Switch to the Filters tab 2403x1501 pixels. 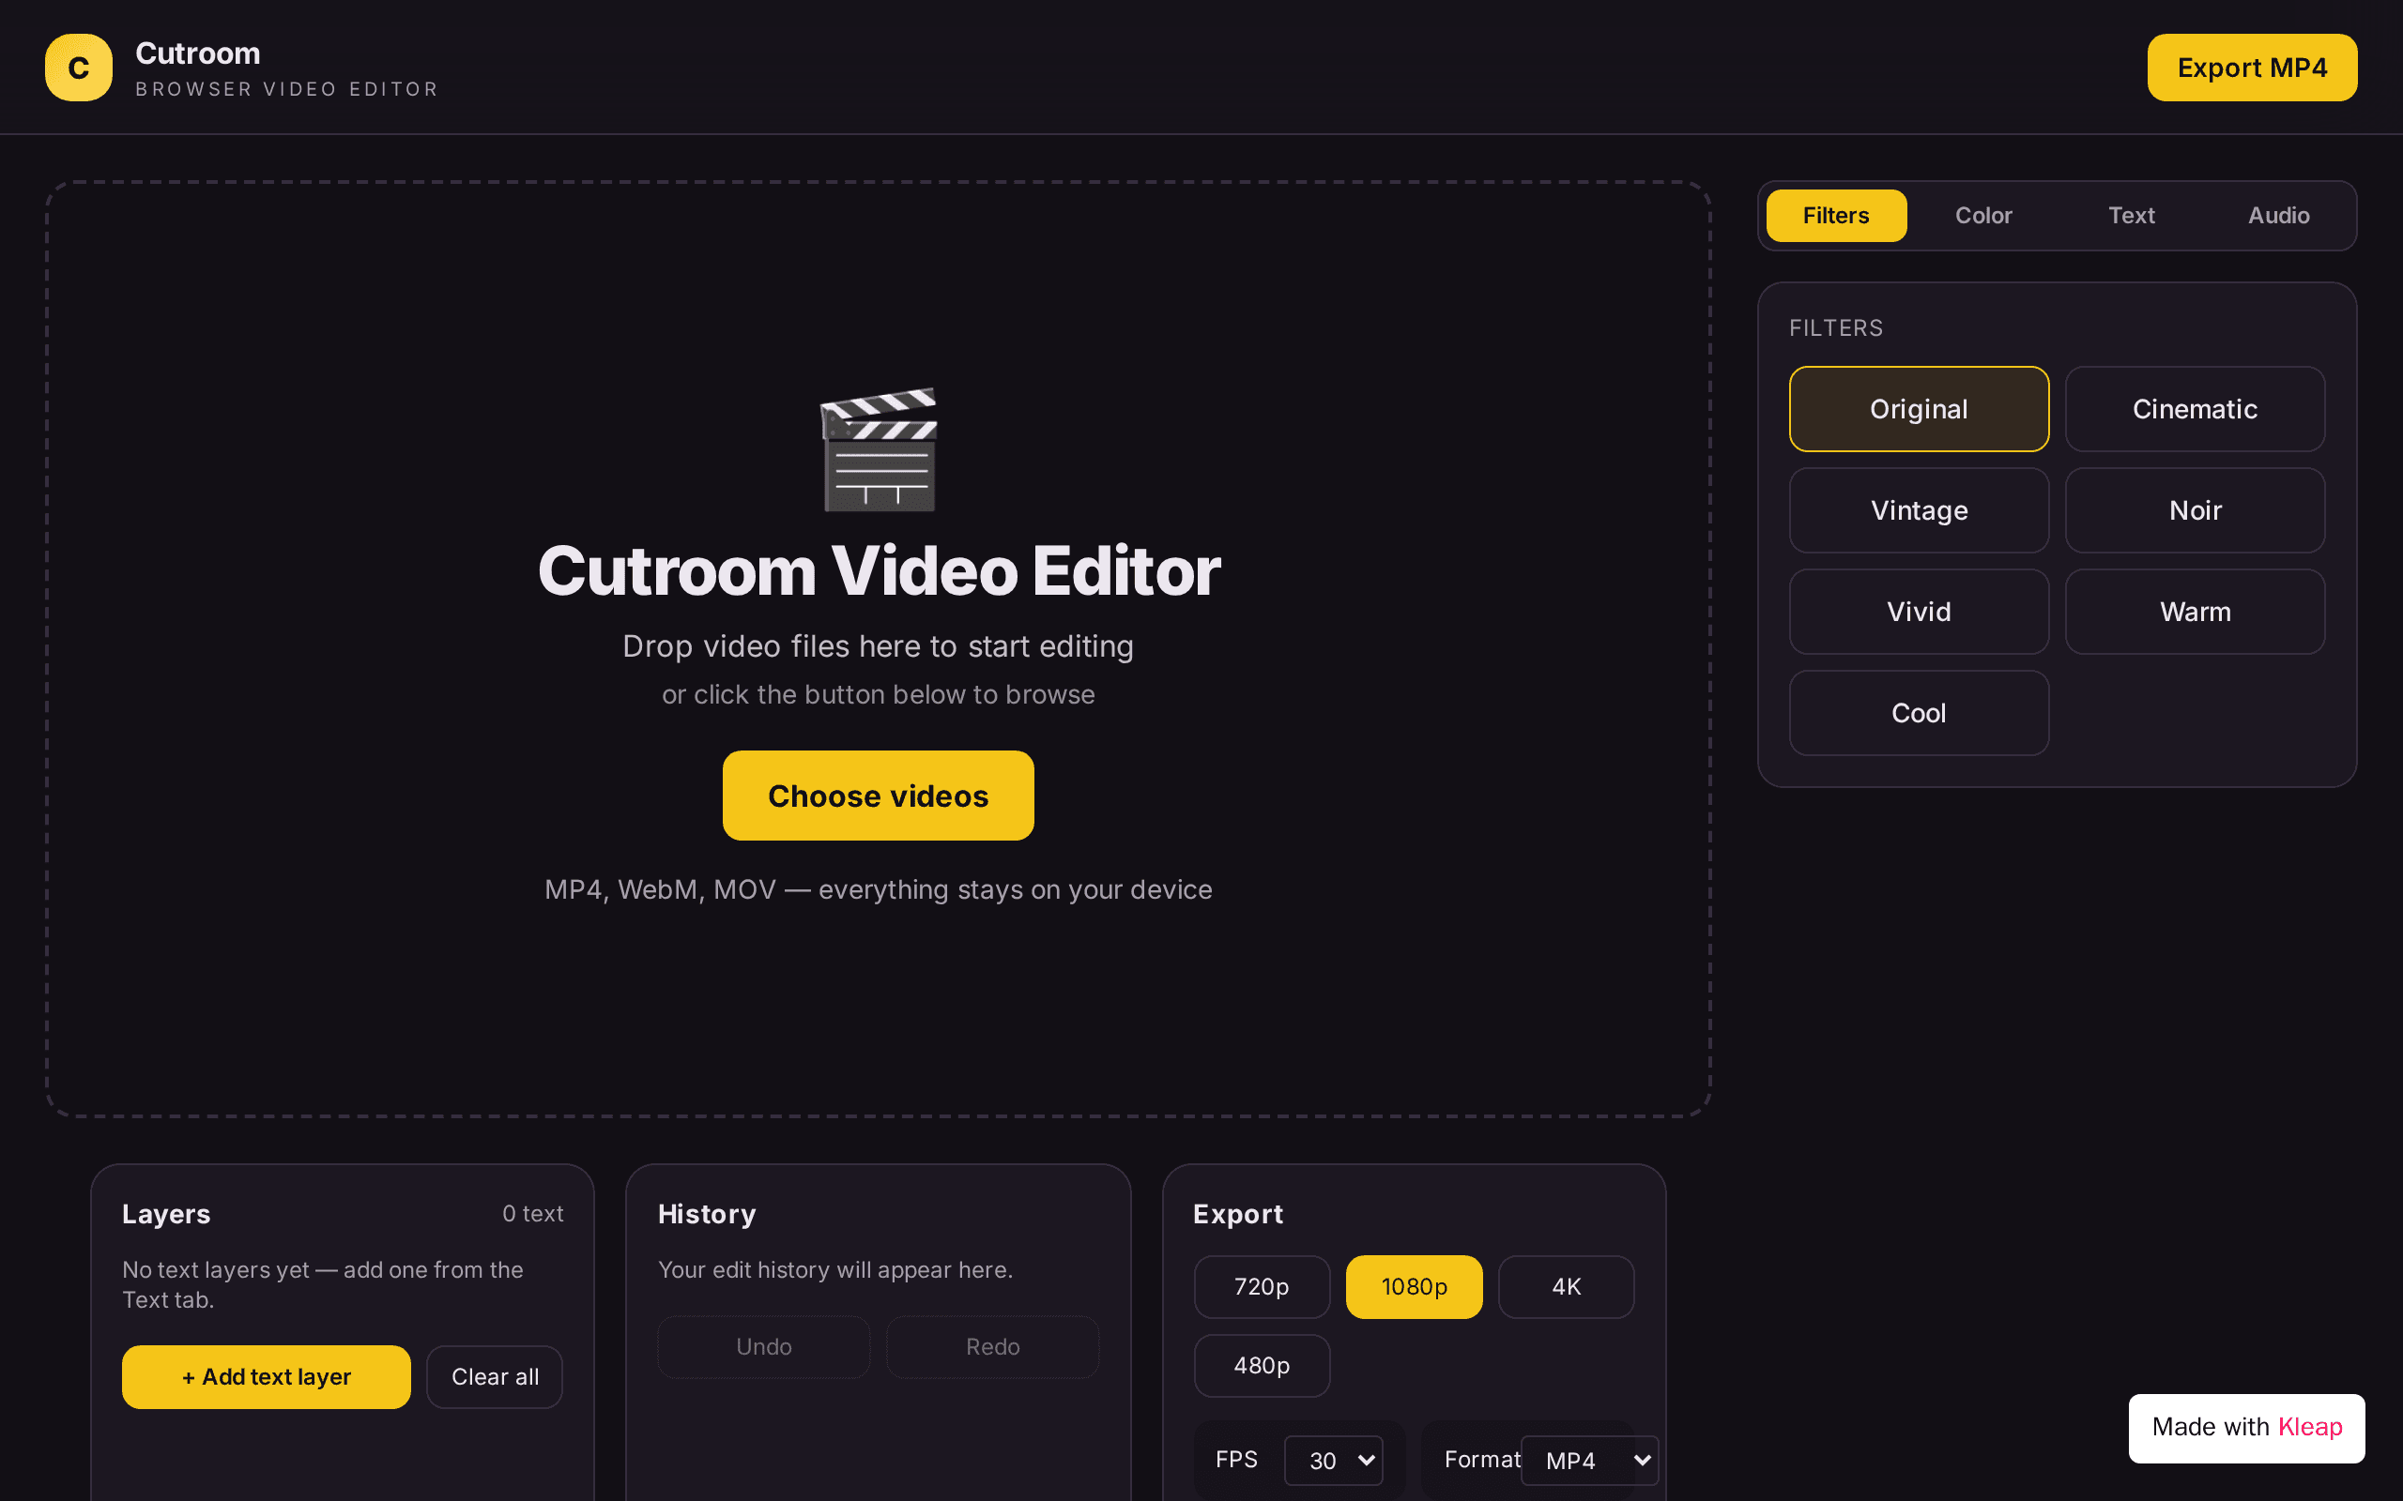(x=1835, y=216)
